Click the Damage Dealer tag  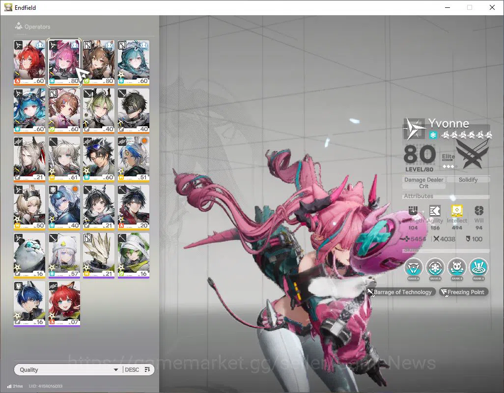423,180
